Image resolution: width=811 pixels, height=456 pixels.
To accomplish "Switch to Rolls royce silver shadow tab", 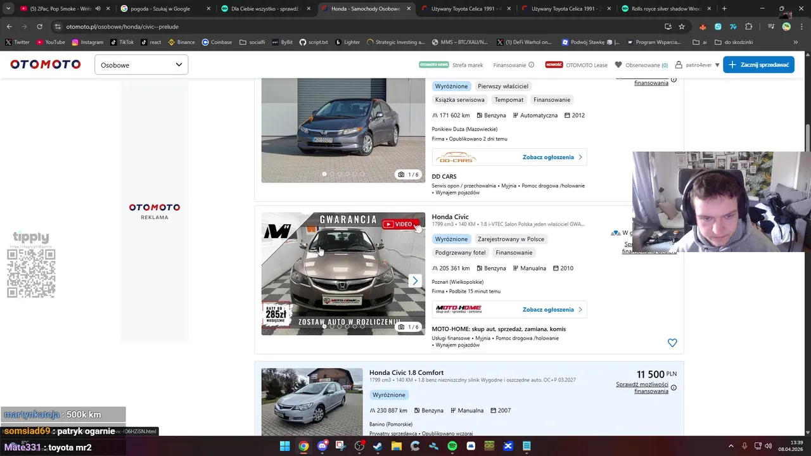I will [x=665, y=9].
